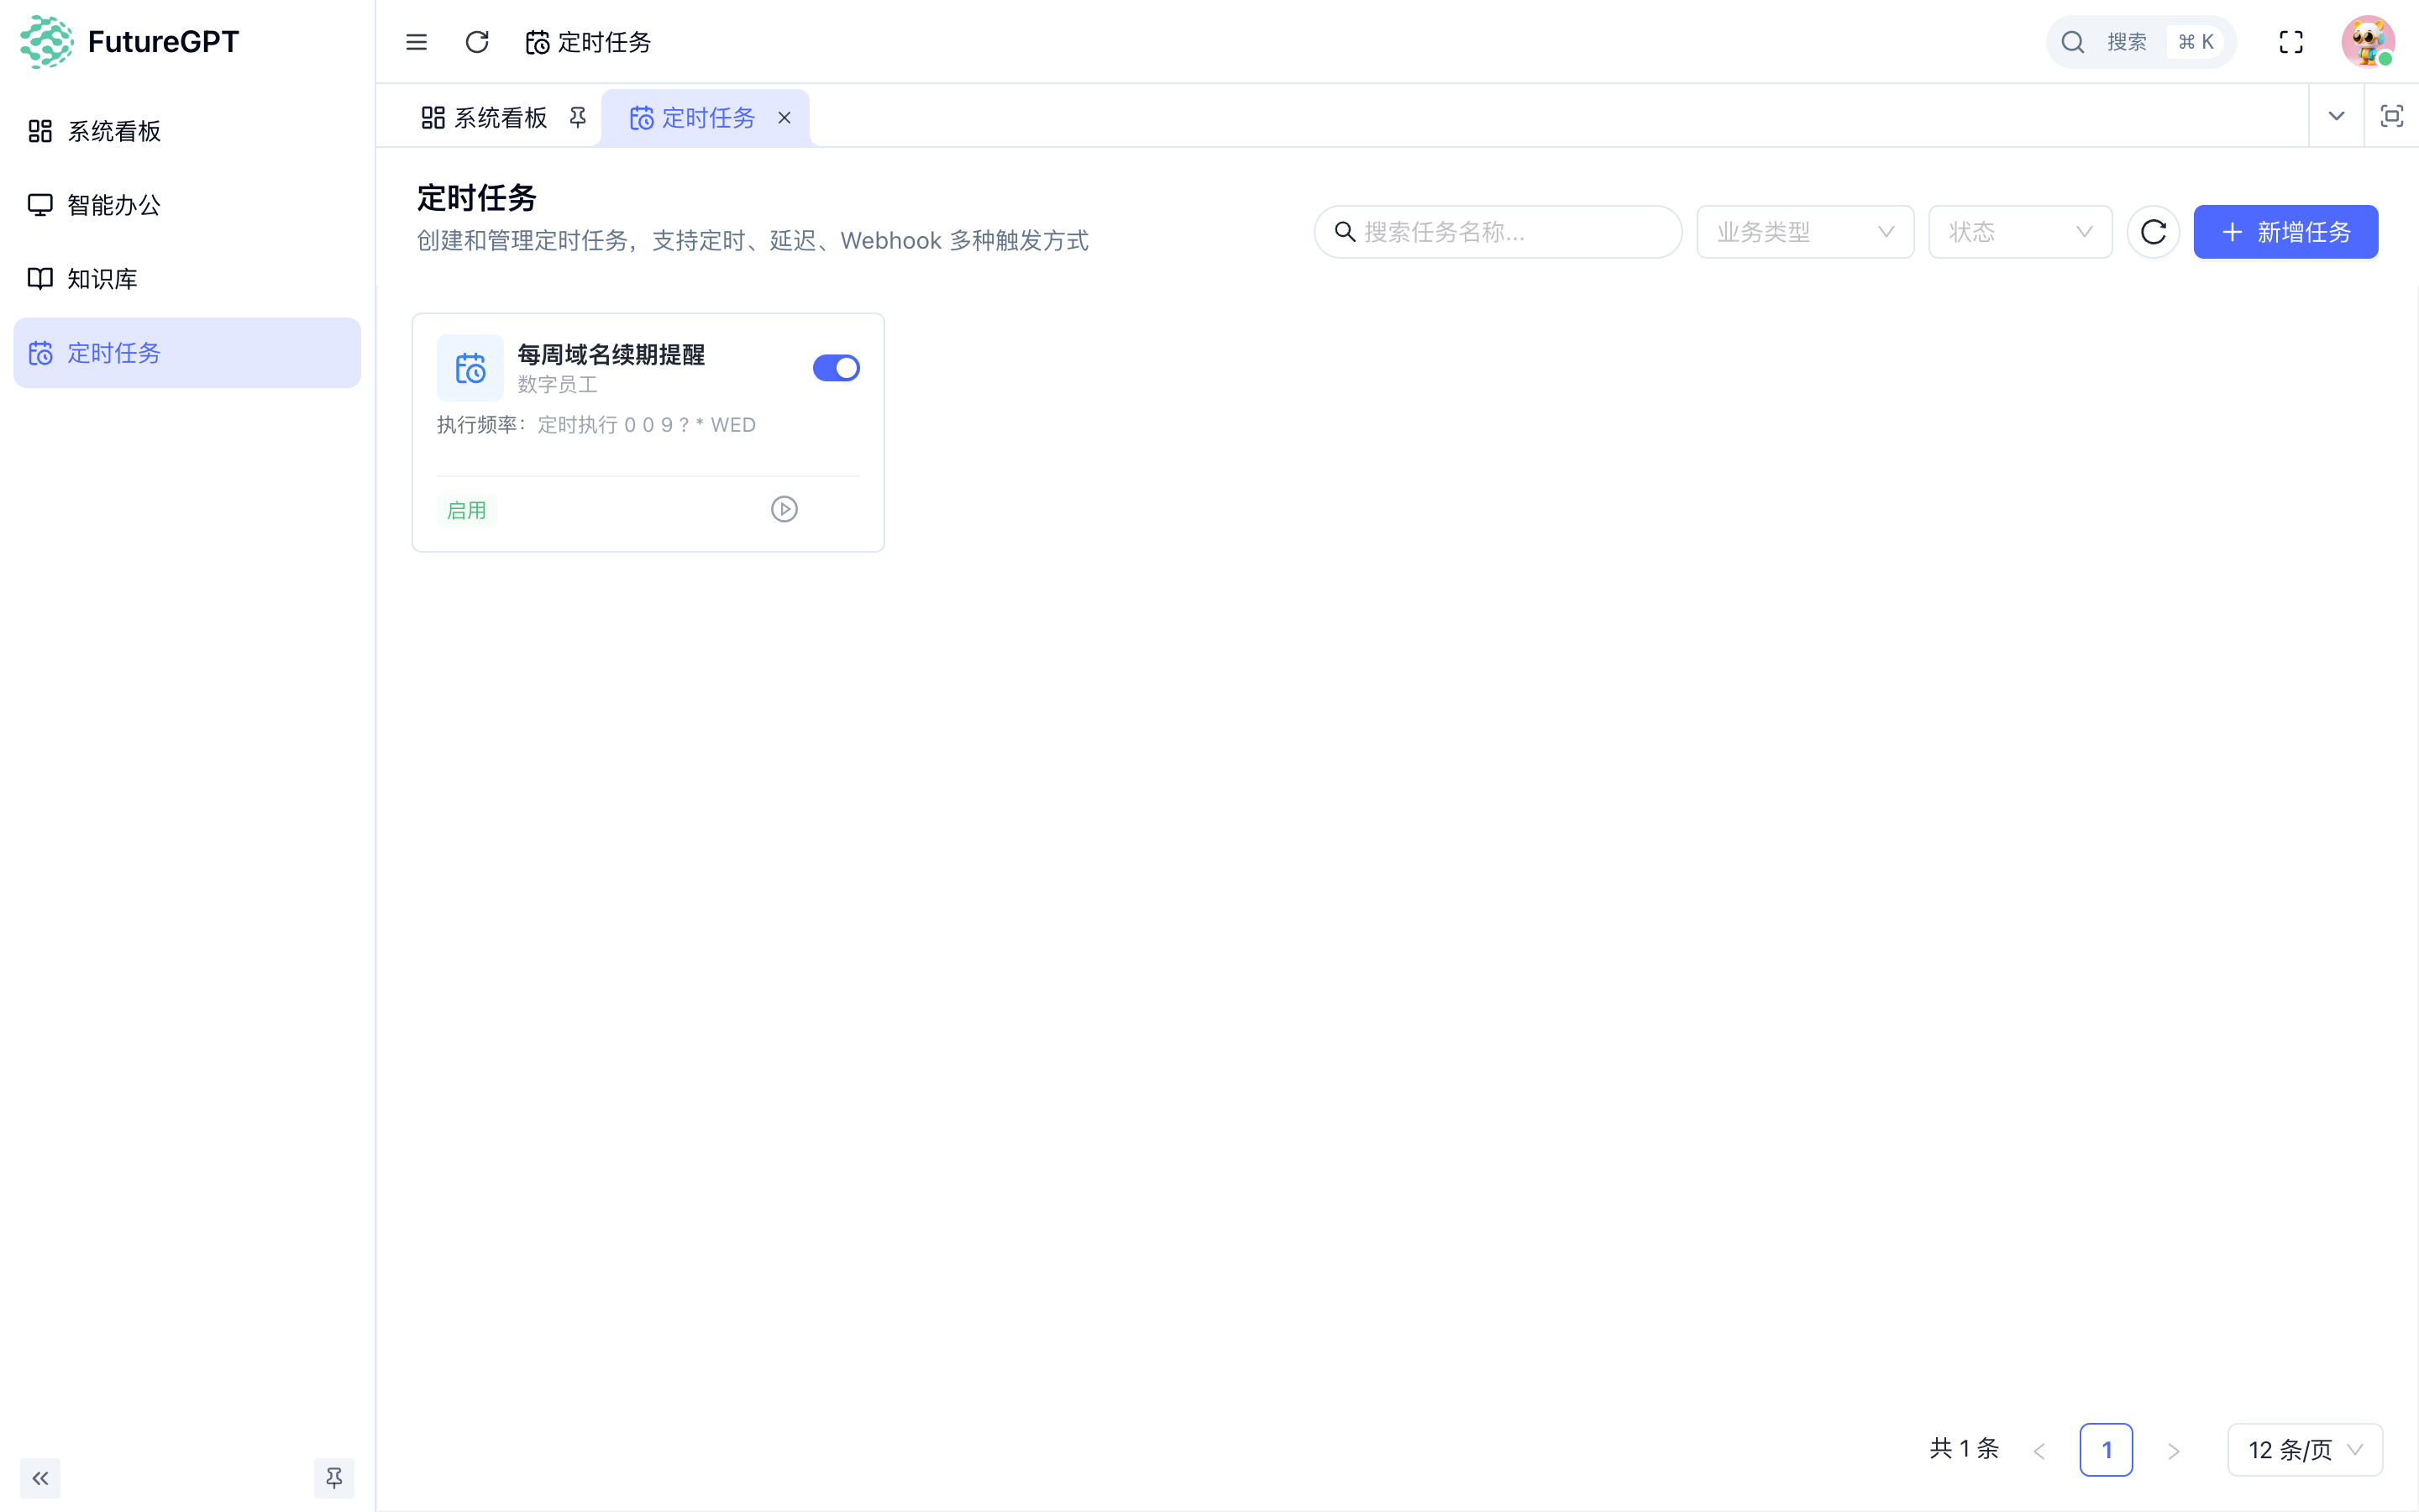This screenshot has width=2419, height=1512.
Task: Open 知识库 in the sidebar
Action: point(187,279)
